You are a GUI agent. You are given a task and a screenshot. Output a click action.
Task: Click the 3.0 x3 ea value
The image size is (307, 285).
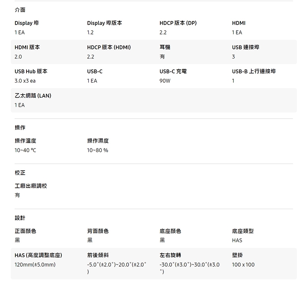(25, 81)
